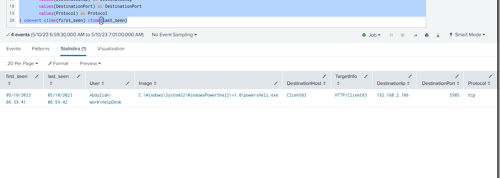The image size is (500, 178).
Task: Print the search results
Action: click(427, 35)
